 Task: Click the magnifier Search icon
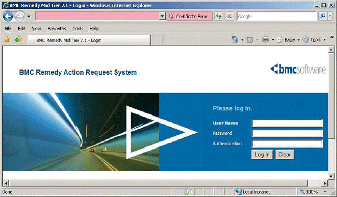click(x=323, y=16)
